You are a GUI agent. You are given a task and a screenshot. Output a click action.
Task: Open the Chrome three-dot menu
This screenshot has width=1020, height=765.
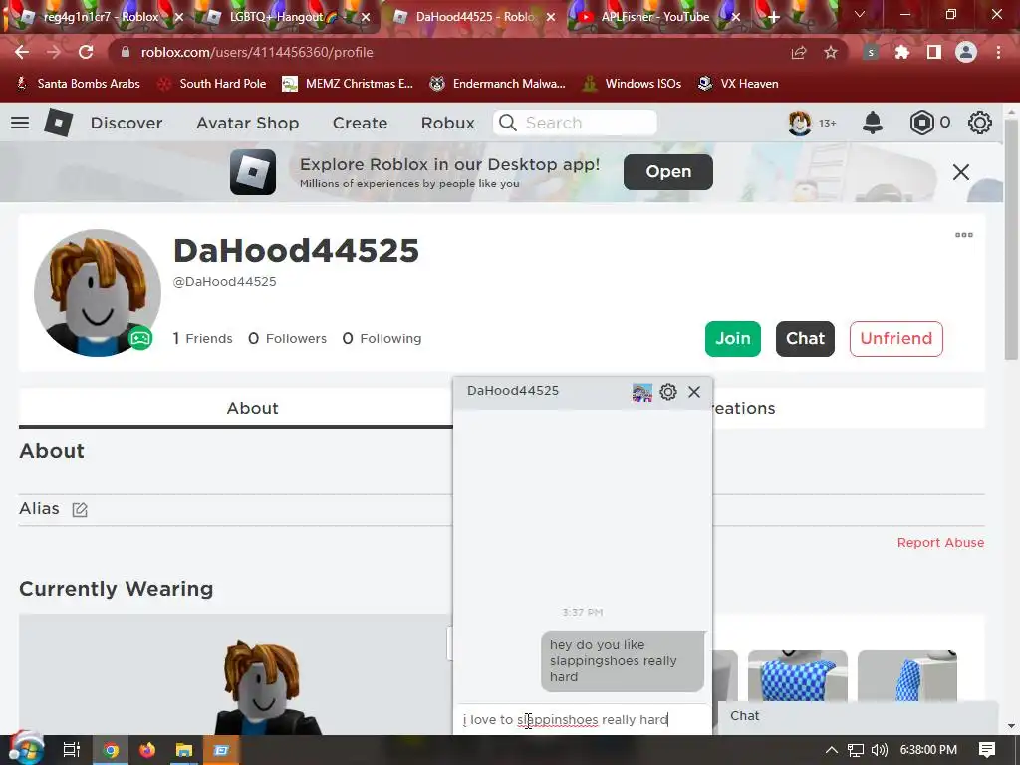tap(998, 52)
